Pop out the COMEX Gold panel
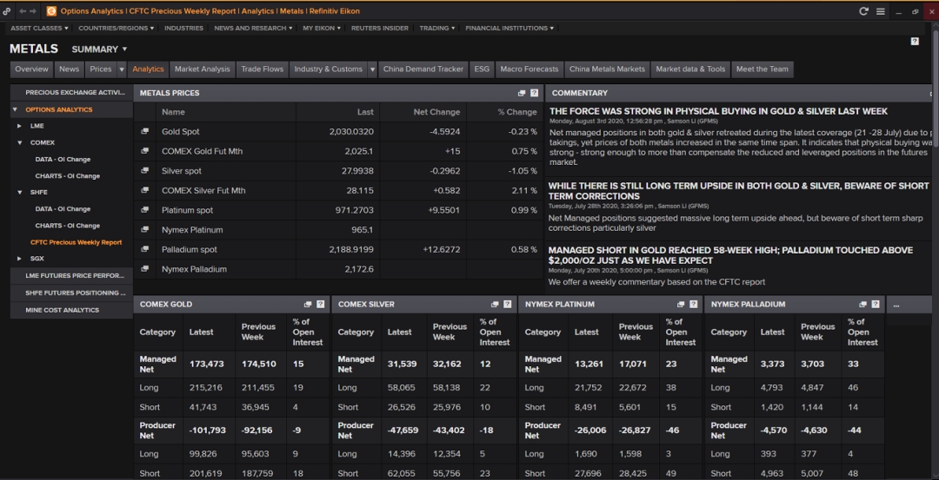The height and width of the screenshot is (480, 939). [x=308, y=305]
